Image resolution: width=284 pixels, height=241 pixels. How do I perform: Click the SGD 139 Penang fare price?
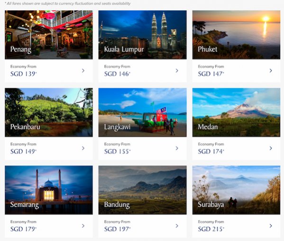[x=23, y=74]
